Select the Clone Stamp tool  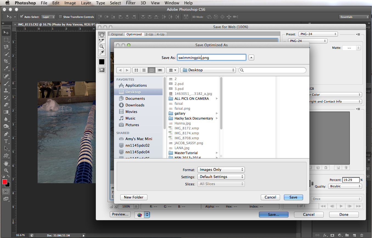pos(6,90)
